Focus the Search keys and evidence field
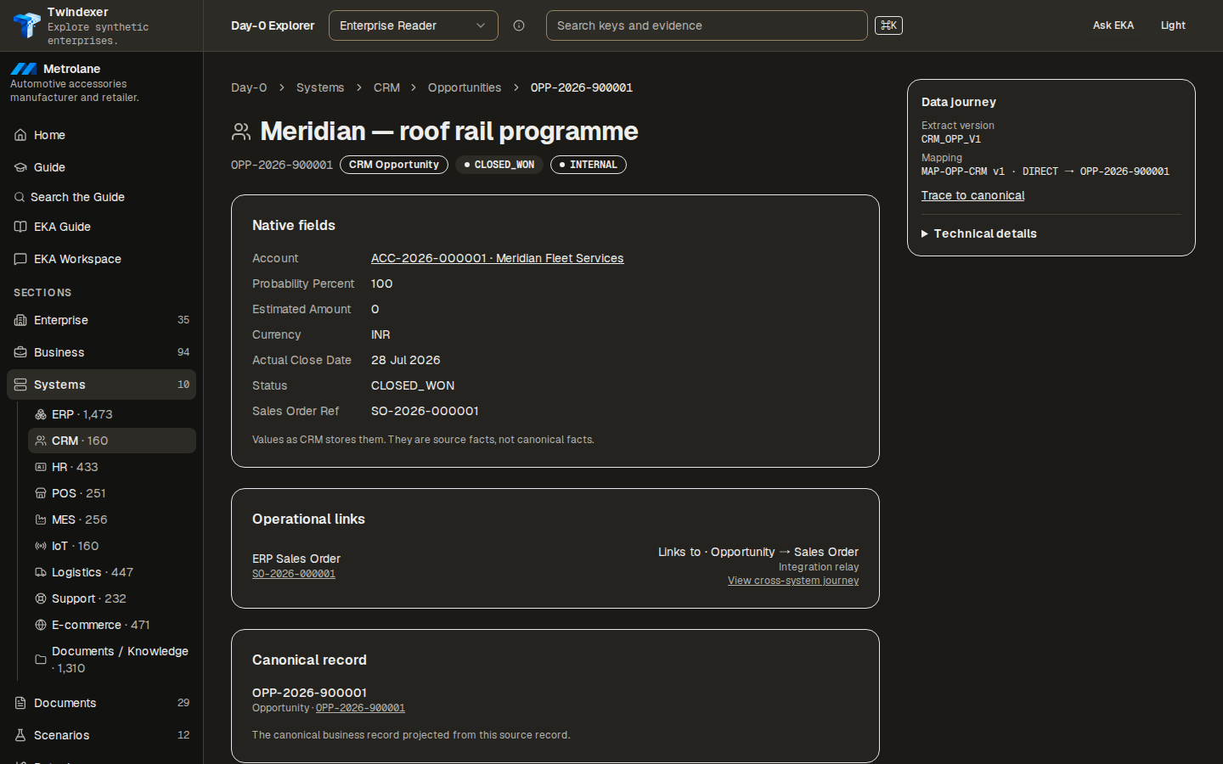This screenshot has width=1223, height=764. tap(707, 25)
